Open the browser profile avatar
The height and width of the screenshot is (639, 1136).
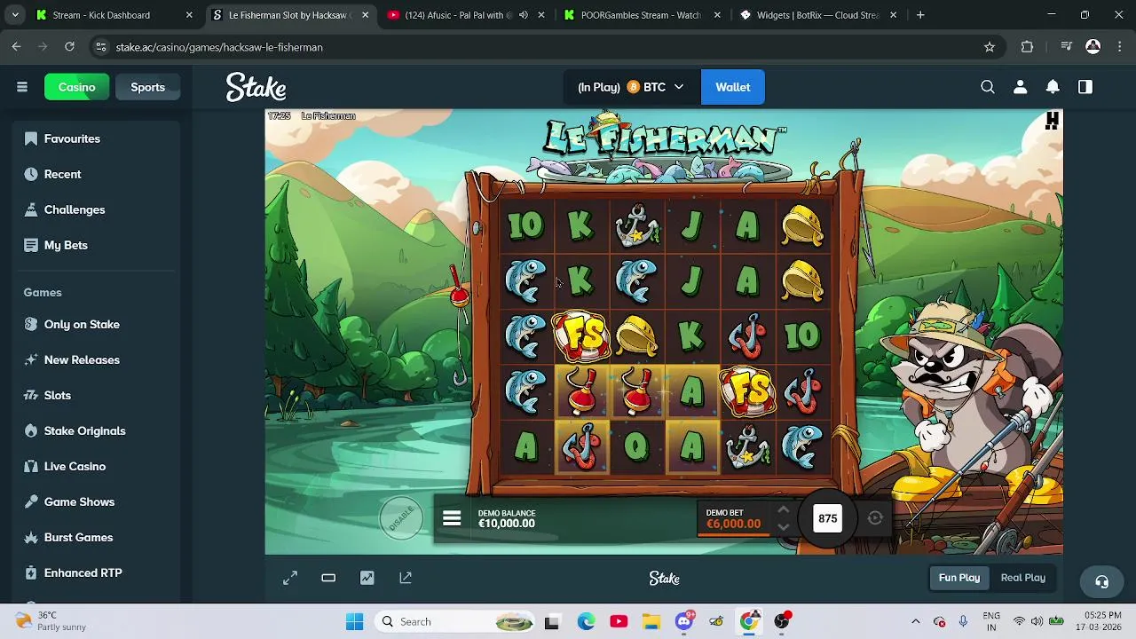coord(1093,47)
